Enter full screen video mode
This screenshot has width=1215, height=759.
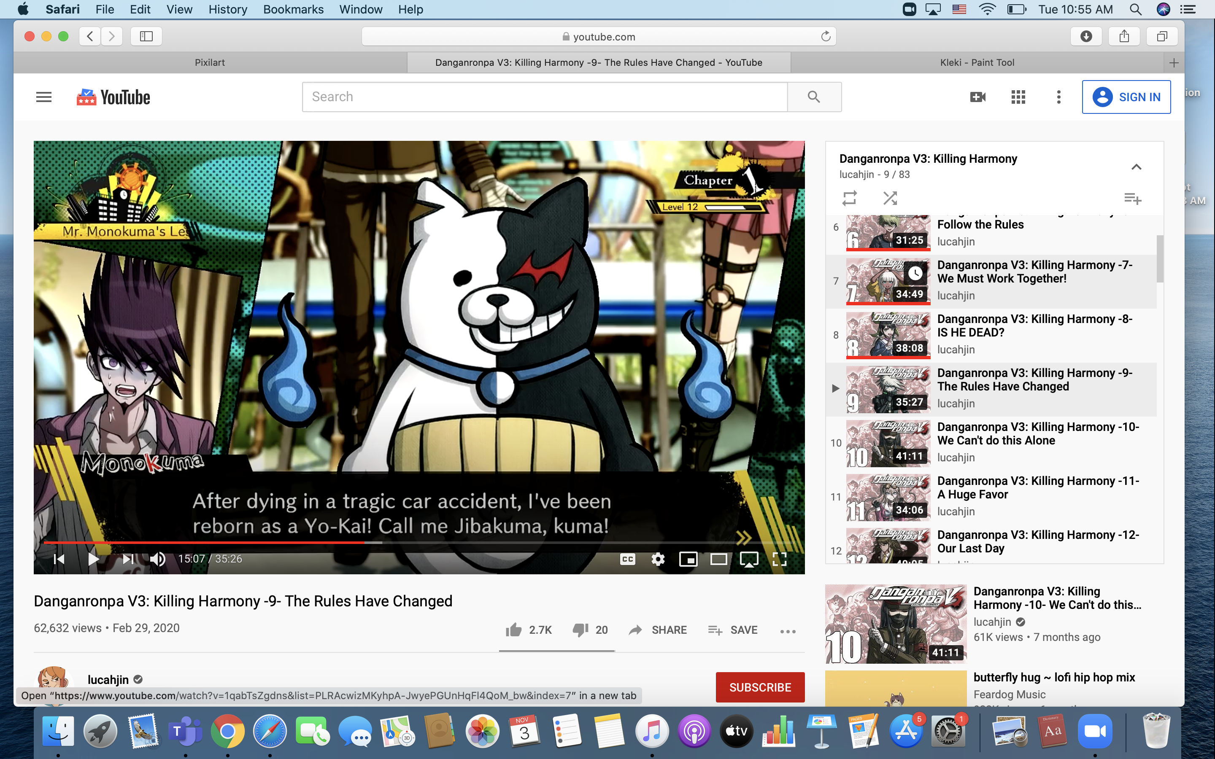click(x=779, y=559)
